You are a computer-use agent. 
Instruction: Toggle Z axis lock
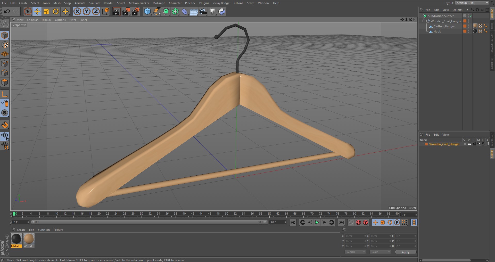(x=96, y=11)
